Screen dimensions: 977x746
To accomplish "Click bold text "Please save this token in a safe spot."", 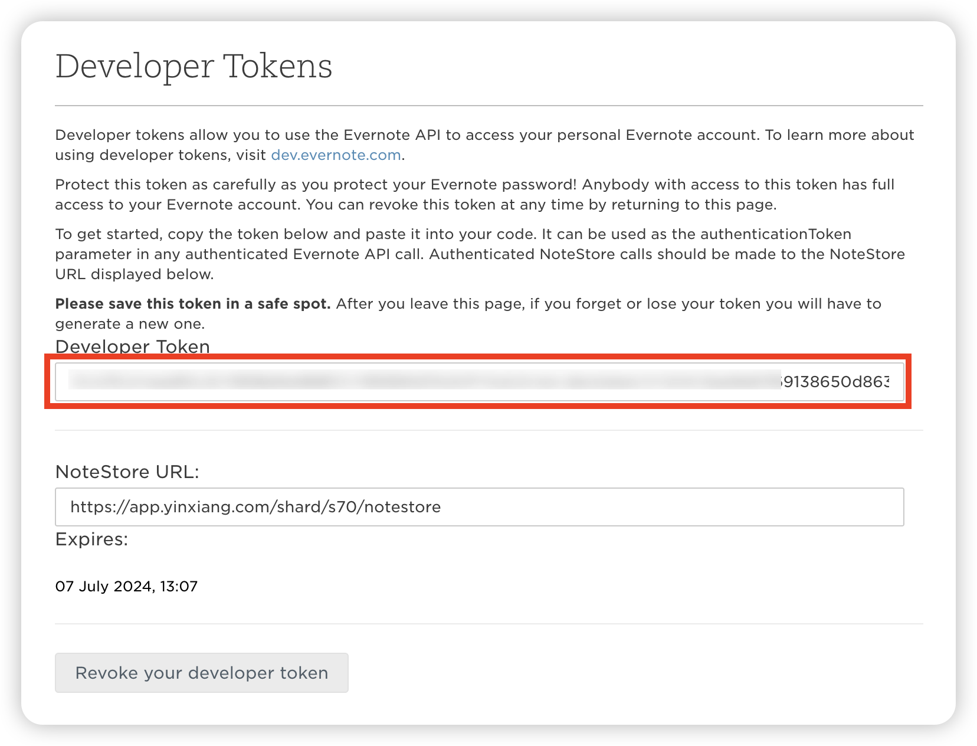I will [192, 304].
